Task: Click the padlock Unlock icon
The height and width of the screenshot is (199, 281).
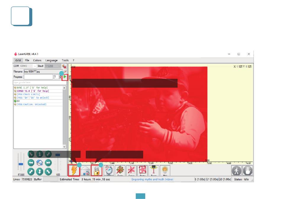Action: 96,171
